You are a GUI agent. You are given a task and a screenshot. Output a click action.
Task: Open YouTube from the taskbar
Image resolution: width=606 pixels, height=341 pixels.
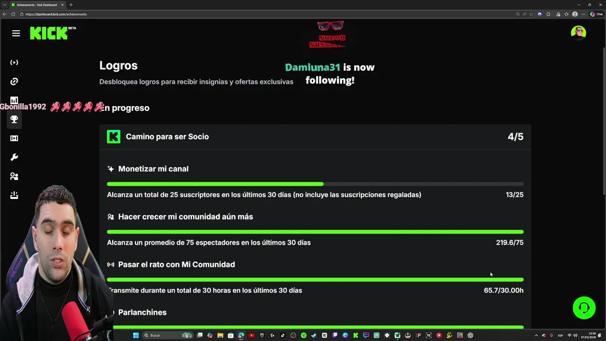251,335
